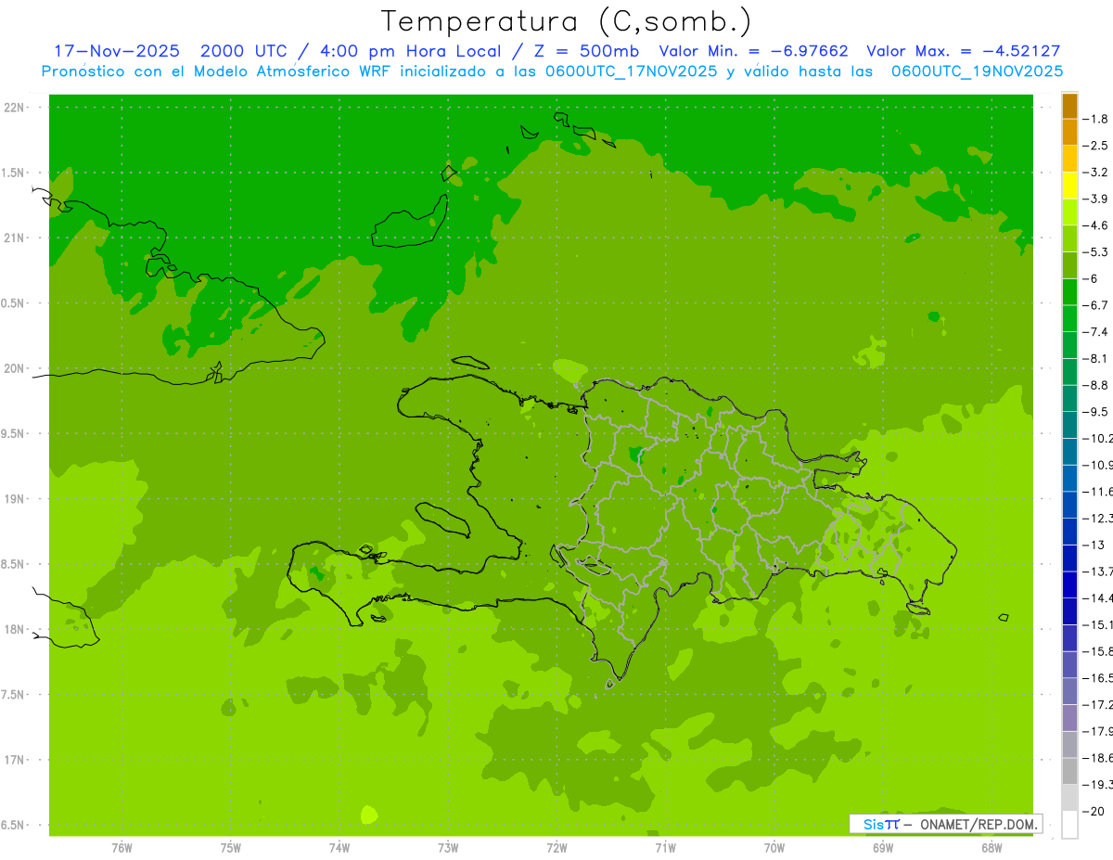Select the "Z = 500mb" level label
The image size is (1113, 860).
582,51
